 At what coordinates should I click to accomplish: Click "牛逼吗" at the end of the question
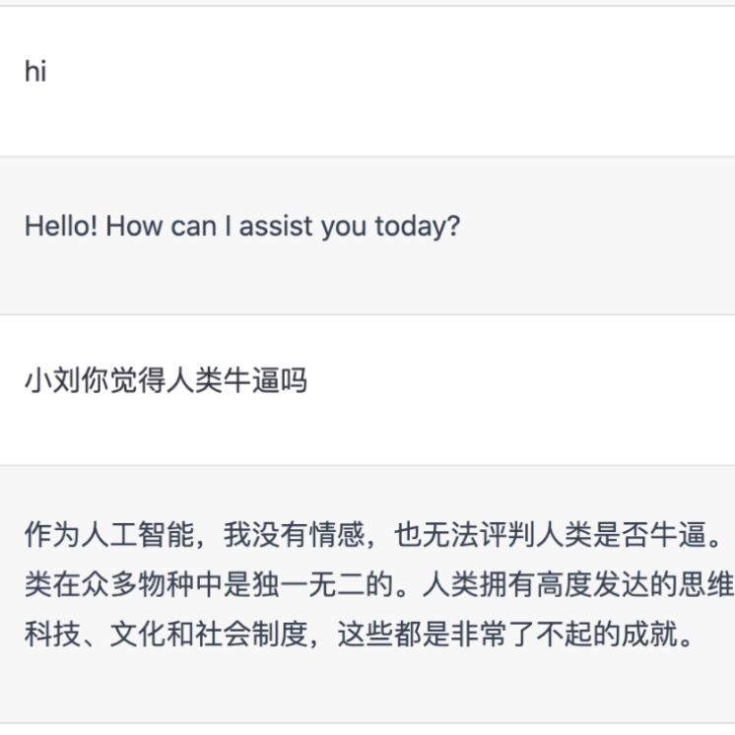click(265, 380)
